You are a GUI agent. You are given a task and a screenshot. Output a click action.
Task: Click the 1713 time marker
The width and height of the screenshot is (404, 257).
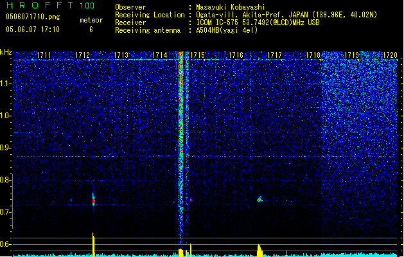tap(121, 55)
